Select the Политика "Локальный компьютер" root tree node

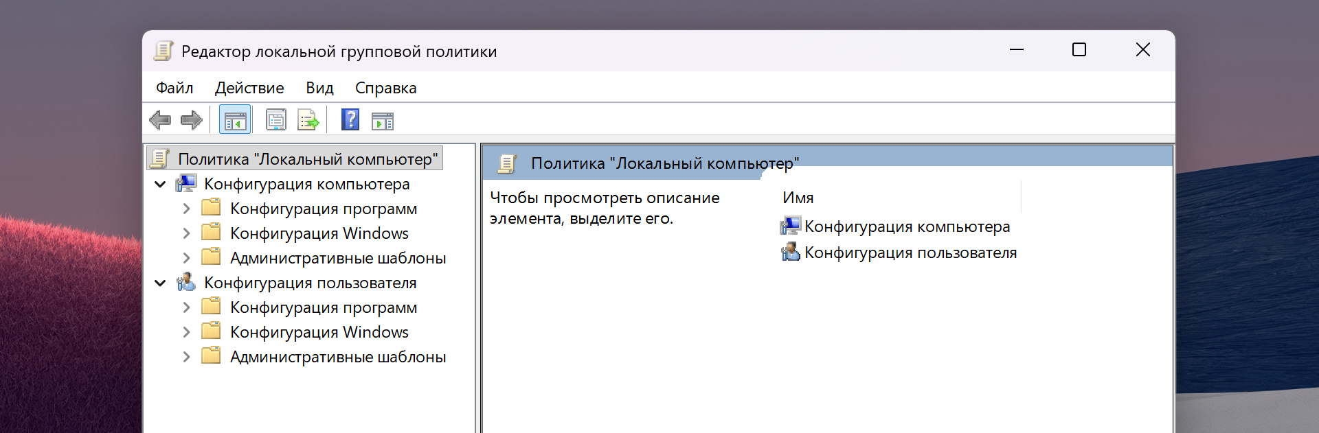tap(307, 159)
